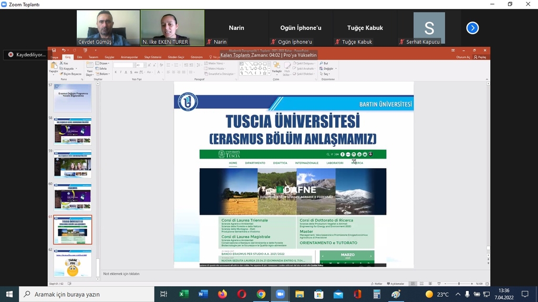The width and height of the screenshot is (538, 302).
Task: Copy selection using Kopyala
Action: coord(67,68)
